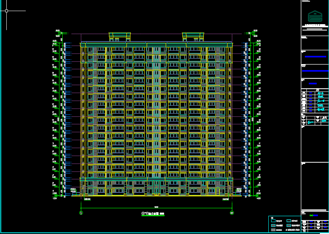The height and width of the screenshot is (234, 329).
Task: Pick the solid gray legend swatch
Action: (x=274, y=230)
